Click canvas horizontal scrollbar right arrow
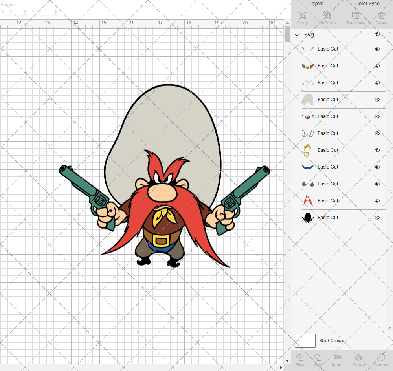 pos(281,367)
